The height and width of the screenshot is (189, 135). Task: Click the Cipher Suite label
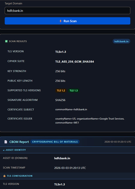pyautogui.click(x=16, y=61)
